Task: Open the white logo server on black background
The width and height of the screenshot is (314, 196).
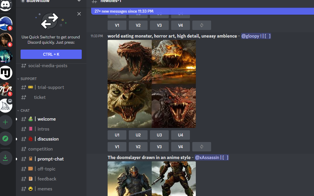Action: click(6, 73)
